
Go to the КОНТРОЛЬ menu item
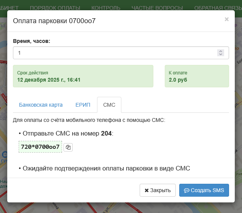(106, 8)
